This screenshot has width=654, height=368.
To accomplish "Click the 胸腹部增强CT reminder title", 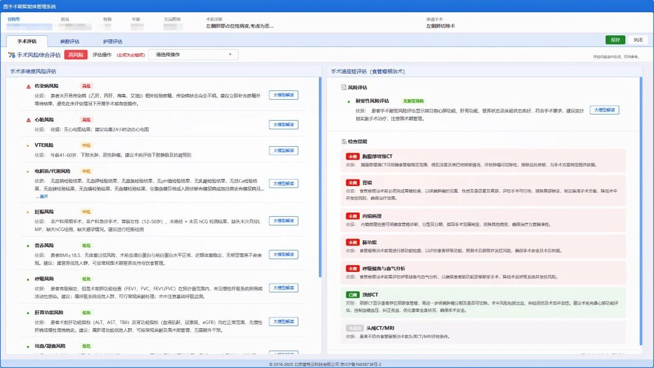I will point(377,156).
